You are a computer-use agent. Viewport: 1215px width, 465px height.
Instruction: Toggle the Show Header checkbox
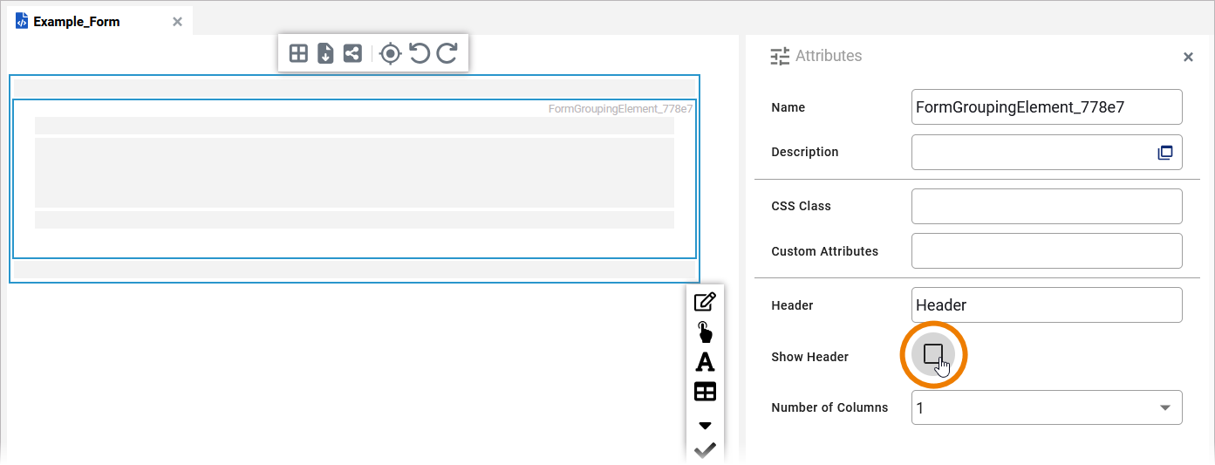point(933,354)
